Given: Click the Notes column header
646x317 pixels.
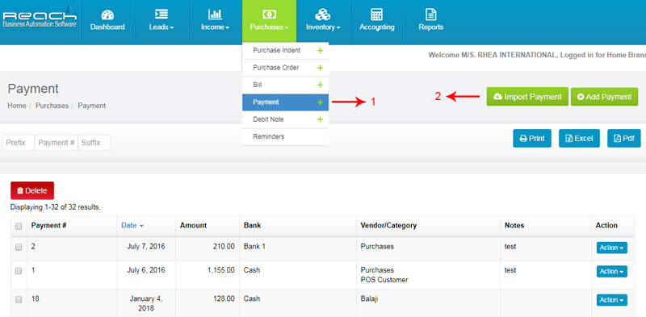Looking at the screenshot, I should click(514, 226).
